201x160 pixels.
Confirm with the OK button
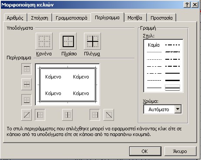145,151
